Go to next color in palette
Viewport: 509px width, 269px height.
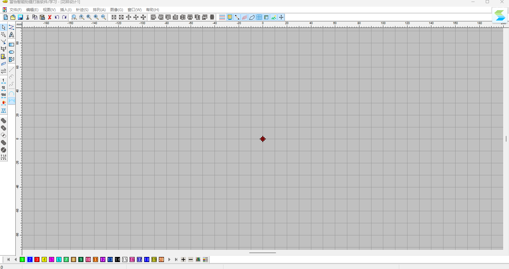pyautogui.click(x=169, y=259)
